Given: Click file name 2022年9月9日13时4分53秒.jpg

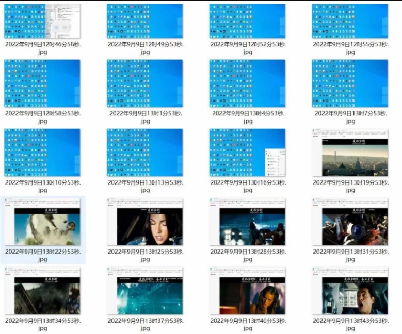Looking at the screenshot, I should (x=248, y=118).
